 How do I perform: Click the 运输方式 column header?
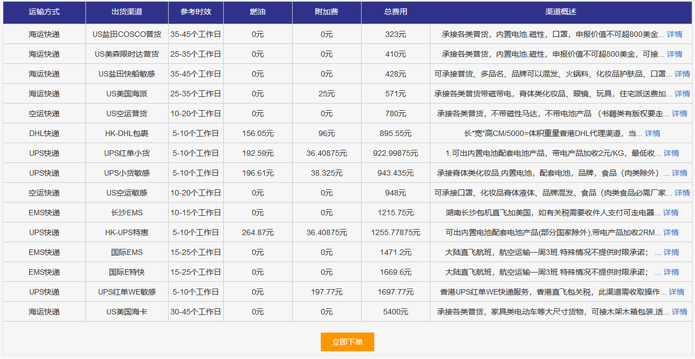(x=44, y=12)
